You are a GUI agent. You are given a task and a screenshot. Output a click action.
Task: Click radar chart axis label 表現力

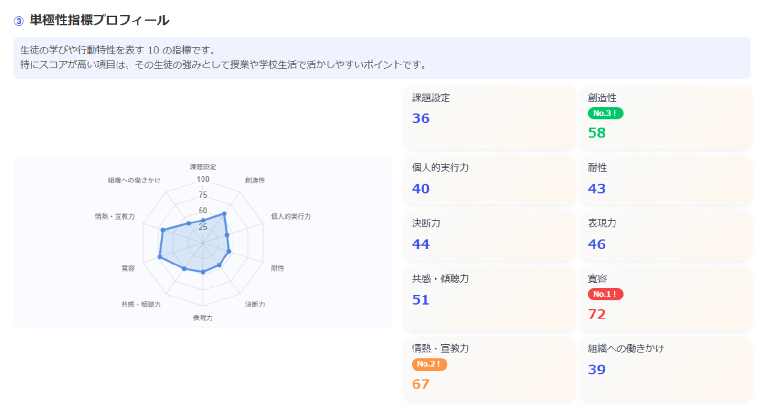coord(203,318)
